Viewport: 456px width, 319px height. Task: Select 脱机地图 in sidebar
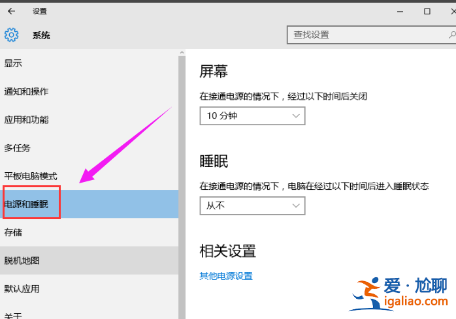click(x=89, y=260)
